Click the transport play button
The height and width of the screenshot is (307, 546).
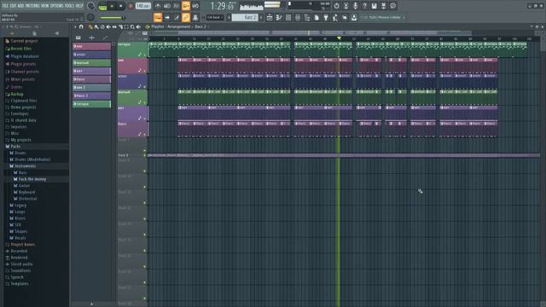tap(112, 6)
